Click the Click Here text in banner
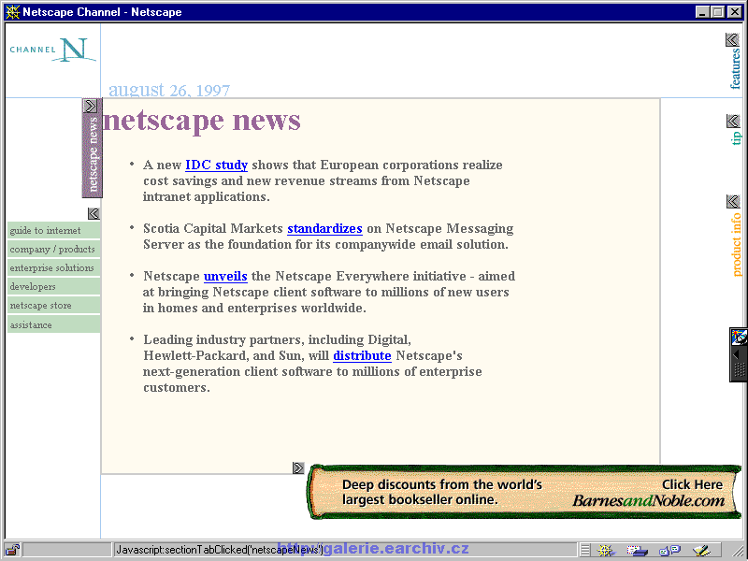748x561 pixels. (x=692, y=484)
